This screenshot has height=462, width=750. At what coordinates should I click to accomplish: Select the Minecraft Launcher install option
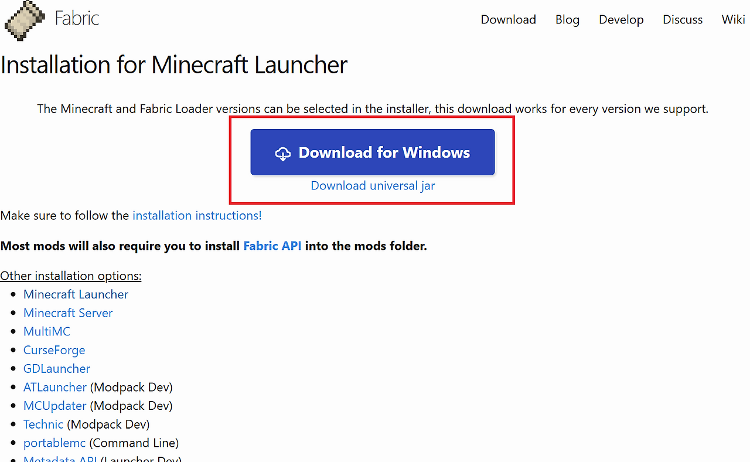pos(76,294)
